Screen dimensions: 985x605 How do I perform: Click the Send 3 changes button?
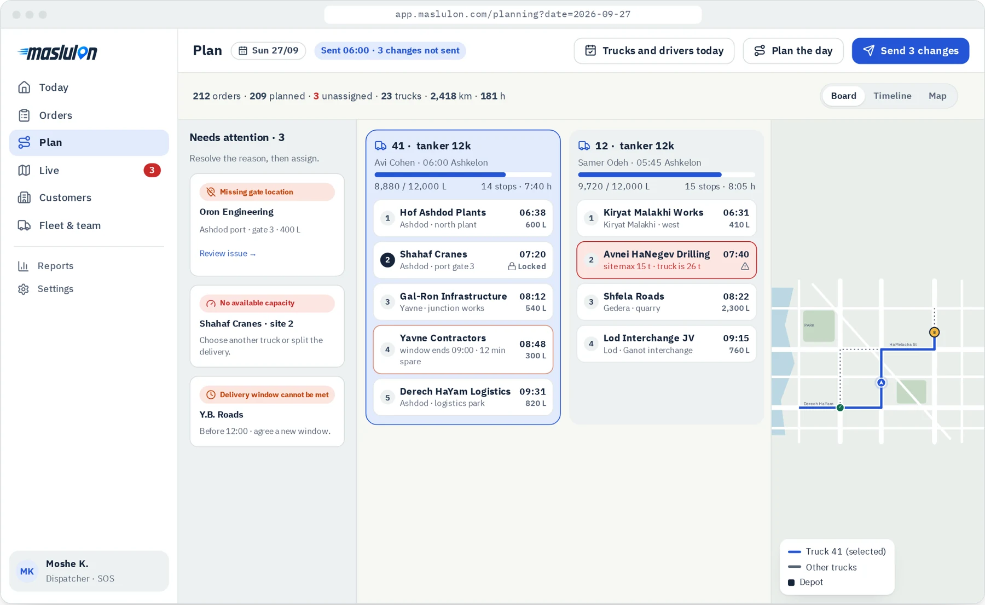coord(910,51)
